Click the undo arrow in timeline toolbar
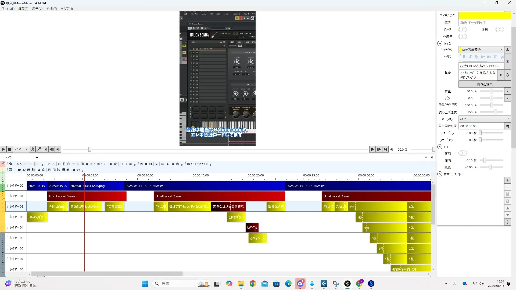This screenshot has width=516, height=290. pos(49,164)
